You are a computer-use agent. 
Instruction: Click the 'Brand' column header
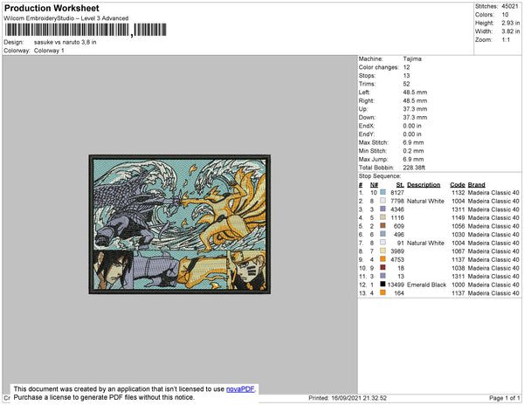(476, 185)
